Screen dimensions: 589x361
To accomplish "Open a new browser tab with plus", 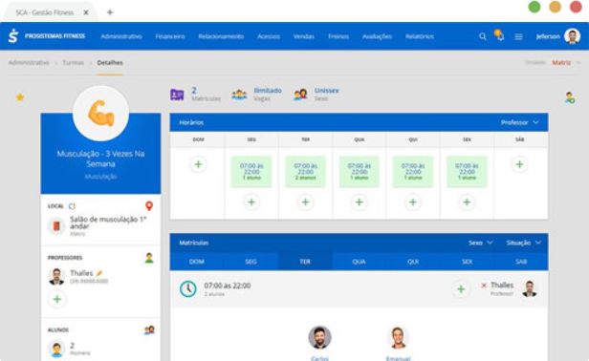I will 110,12.
